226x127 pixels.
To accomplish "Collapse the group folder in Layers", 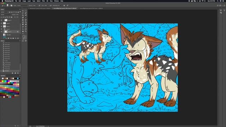I will click(x=4, y=29).
